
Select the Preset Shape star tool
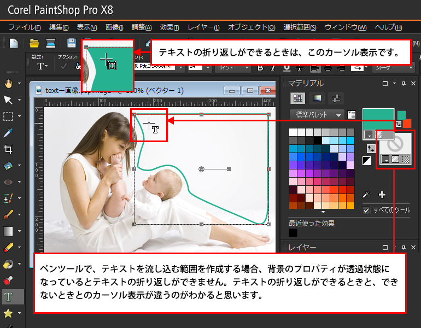click(x=8, y=313)
